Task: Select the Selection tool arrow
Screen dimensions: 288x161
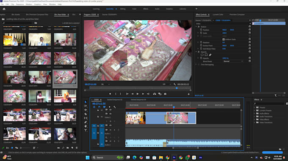Action: (x=86, y=102)
